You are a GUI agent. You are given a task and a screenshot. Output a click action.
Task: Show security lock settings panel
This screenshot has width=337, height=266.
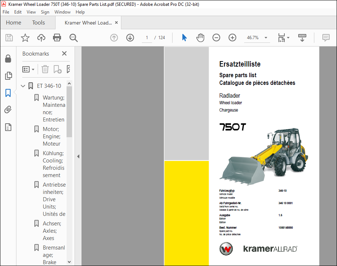[8, 59]
